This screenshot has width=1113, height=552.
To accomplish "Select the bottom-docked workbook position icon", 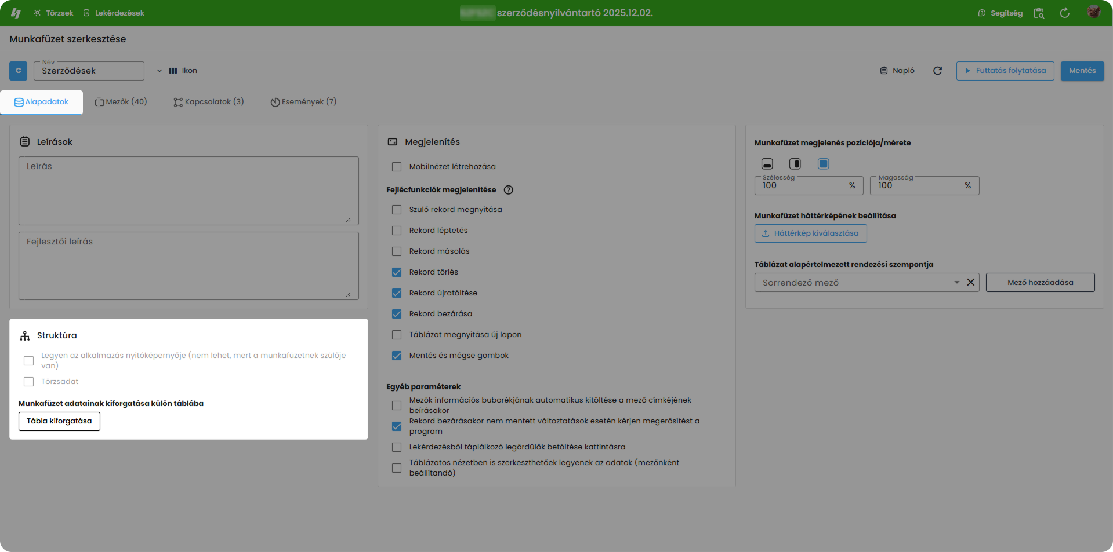I will (x=767, y=164).
